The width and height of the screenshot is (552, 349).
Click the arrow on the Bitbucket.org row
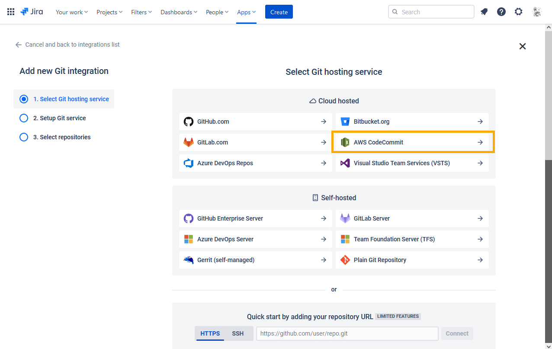point(480,122)
